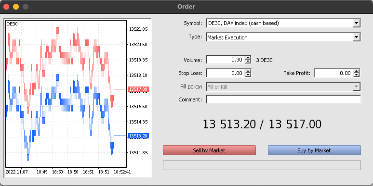Click the 13515.60 price axis value
373x186 pixels.
138,106
